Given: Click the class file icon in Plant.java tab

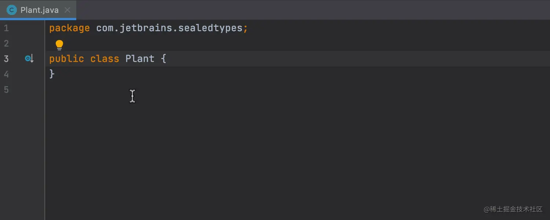Looking at the screenshot, I should (12, 10).
